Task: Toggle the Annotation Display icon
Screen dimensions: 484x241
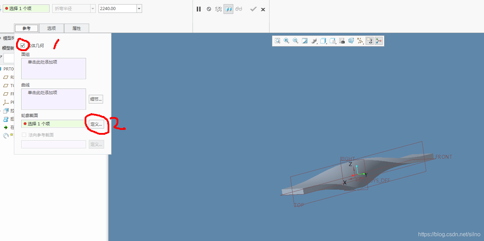Action: pos(369,41)
